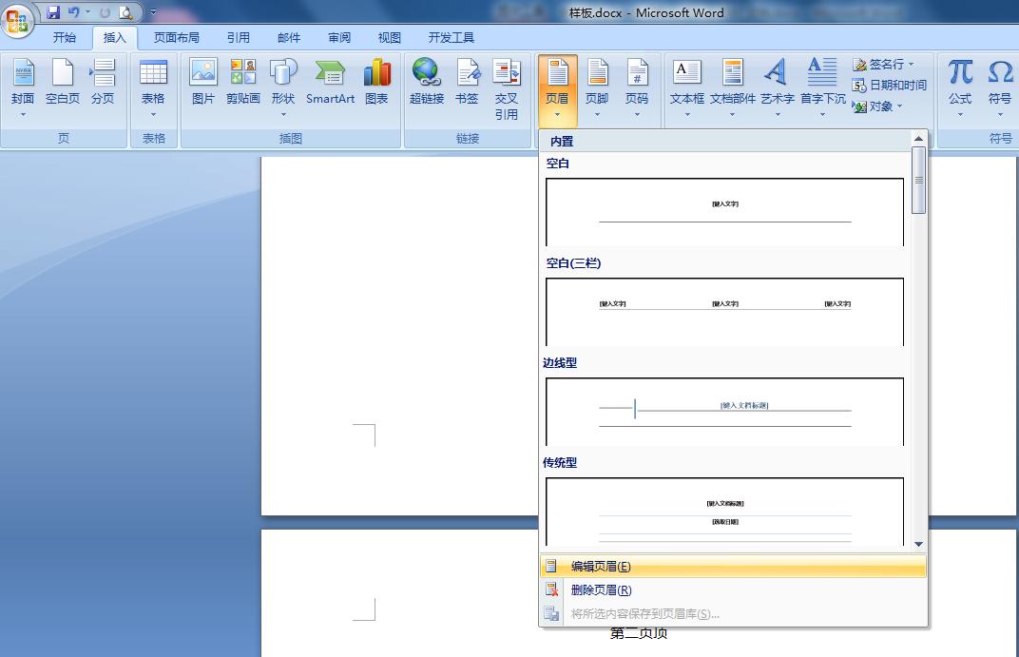Image resolution: width=1019 pixels, height=657 pixels.
Task: Insert date and time with 日期和时间
Action: coord(889,86)
